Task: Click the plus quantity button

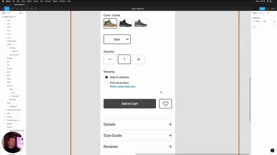Action: (138, 59)
